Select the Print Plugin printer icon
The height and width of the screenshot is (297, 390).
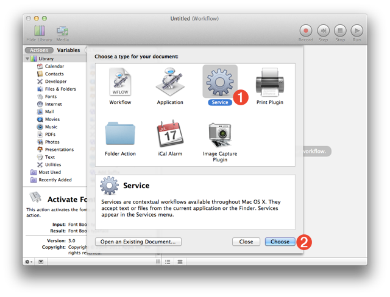click(x=270, y=82)
